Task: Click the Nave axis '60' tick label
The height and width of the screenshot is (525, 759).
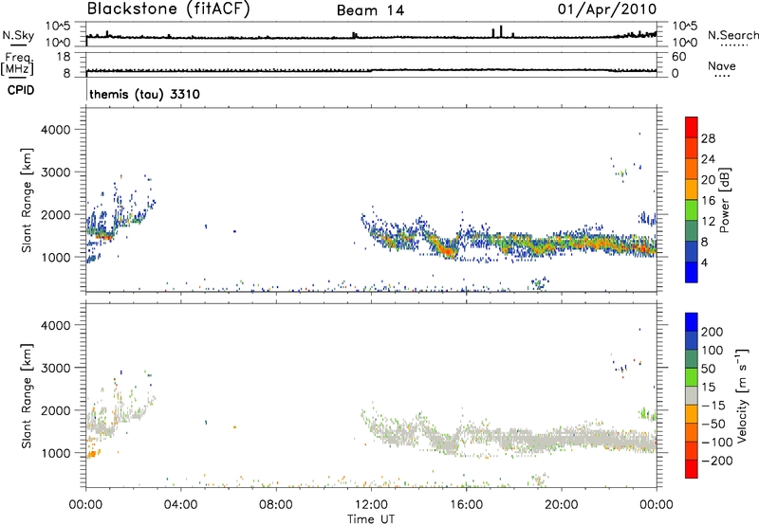Action: [678, 57]
